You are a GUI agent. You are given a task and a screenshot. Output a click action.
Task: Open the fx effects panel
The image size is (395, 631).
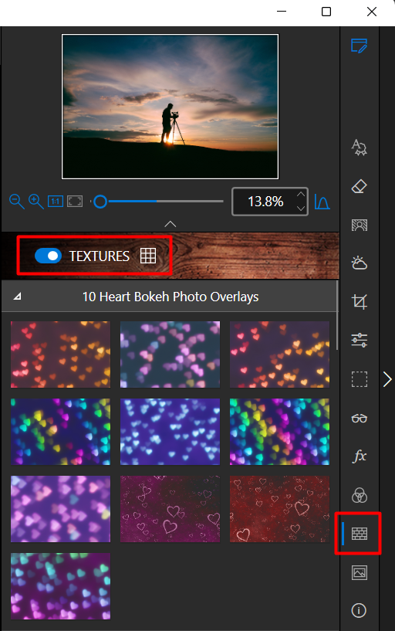[360, 456]
